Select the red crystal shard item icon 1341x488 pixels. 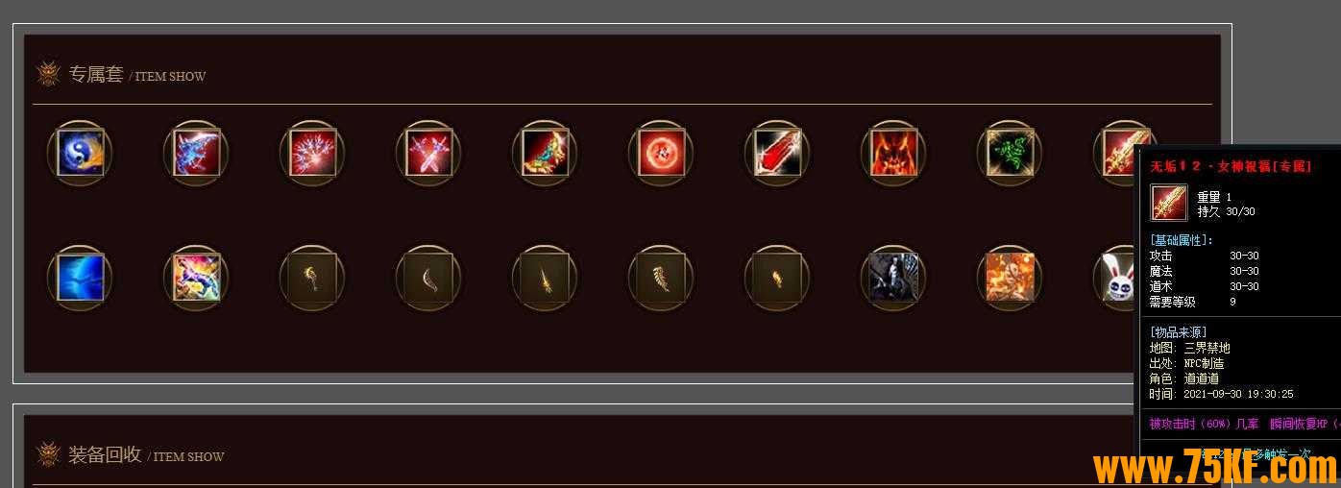[777, 153]
